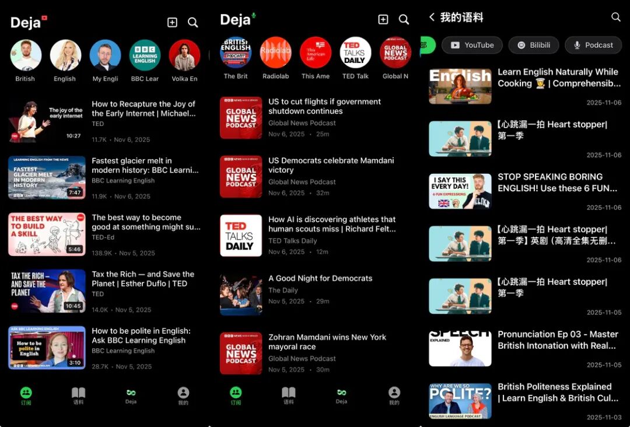630x427 pixels.
Task: Open 'US to cut flights if government shutdown continues'
Action: [x=325, y=106]
